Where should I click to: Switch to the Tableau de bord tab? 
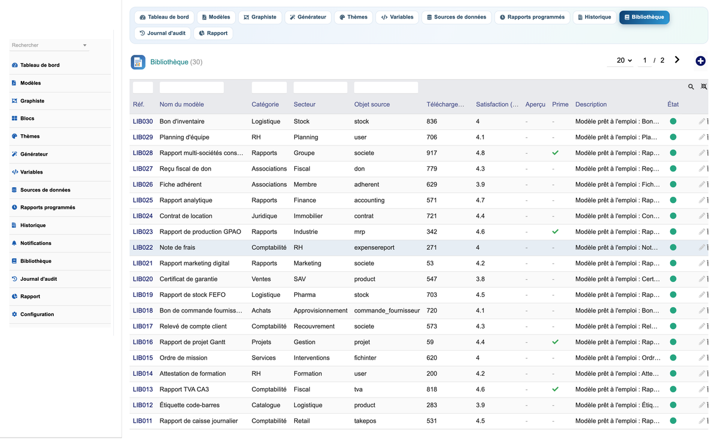pos(164,17)
